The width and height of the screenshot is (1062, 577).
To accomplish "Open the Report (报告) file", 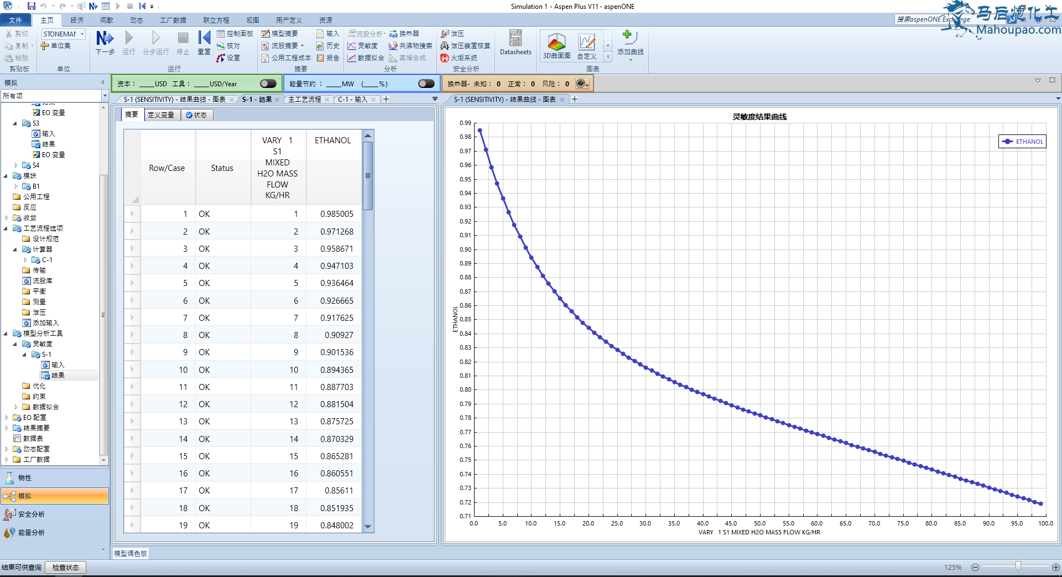I will (328, 58).
